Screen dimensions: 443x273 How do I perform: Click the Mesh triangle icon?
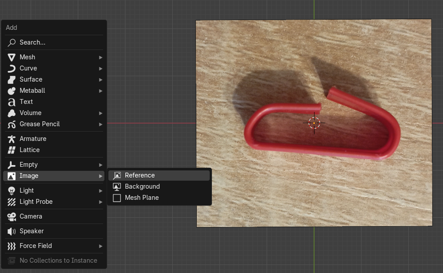click(x=12, y=57)
